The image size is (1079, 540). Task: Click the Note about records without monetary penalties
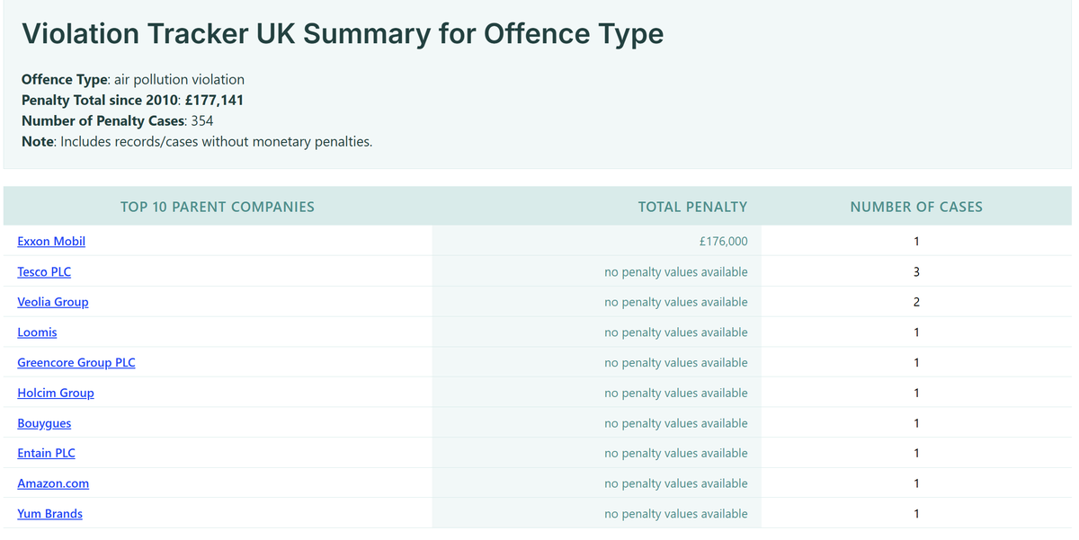[x=197, y=141]
